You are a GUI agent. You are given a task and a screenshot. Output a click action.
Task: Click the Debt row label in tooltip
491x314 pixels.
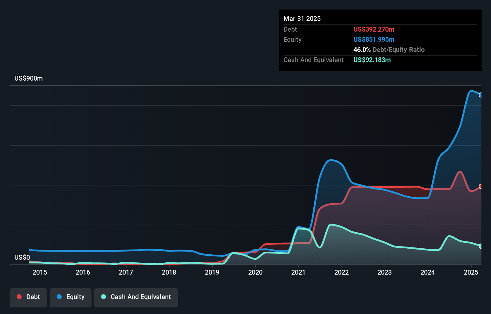(x=290, y=29)
